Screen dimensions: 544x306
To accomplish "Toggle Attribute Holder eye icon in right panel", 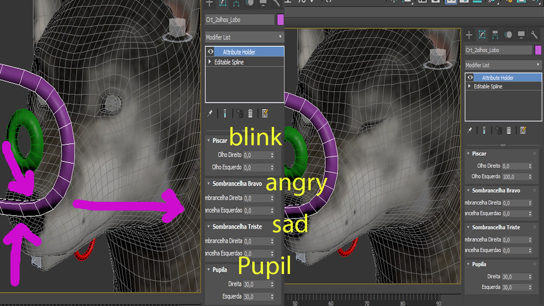I will point(470,77).
